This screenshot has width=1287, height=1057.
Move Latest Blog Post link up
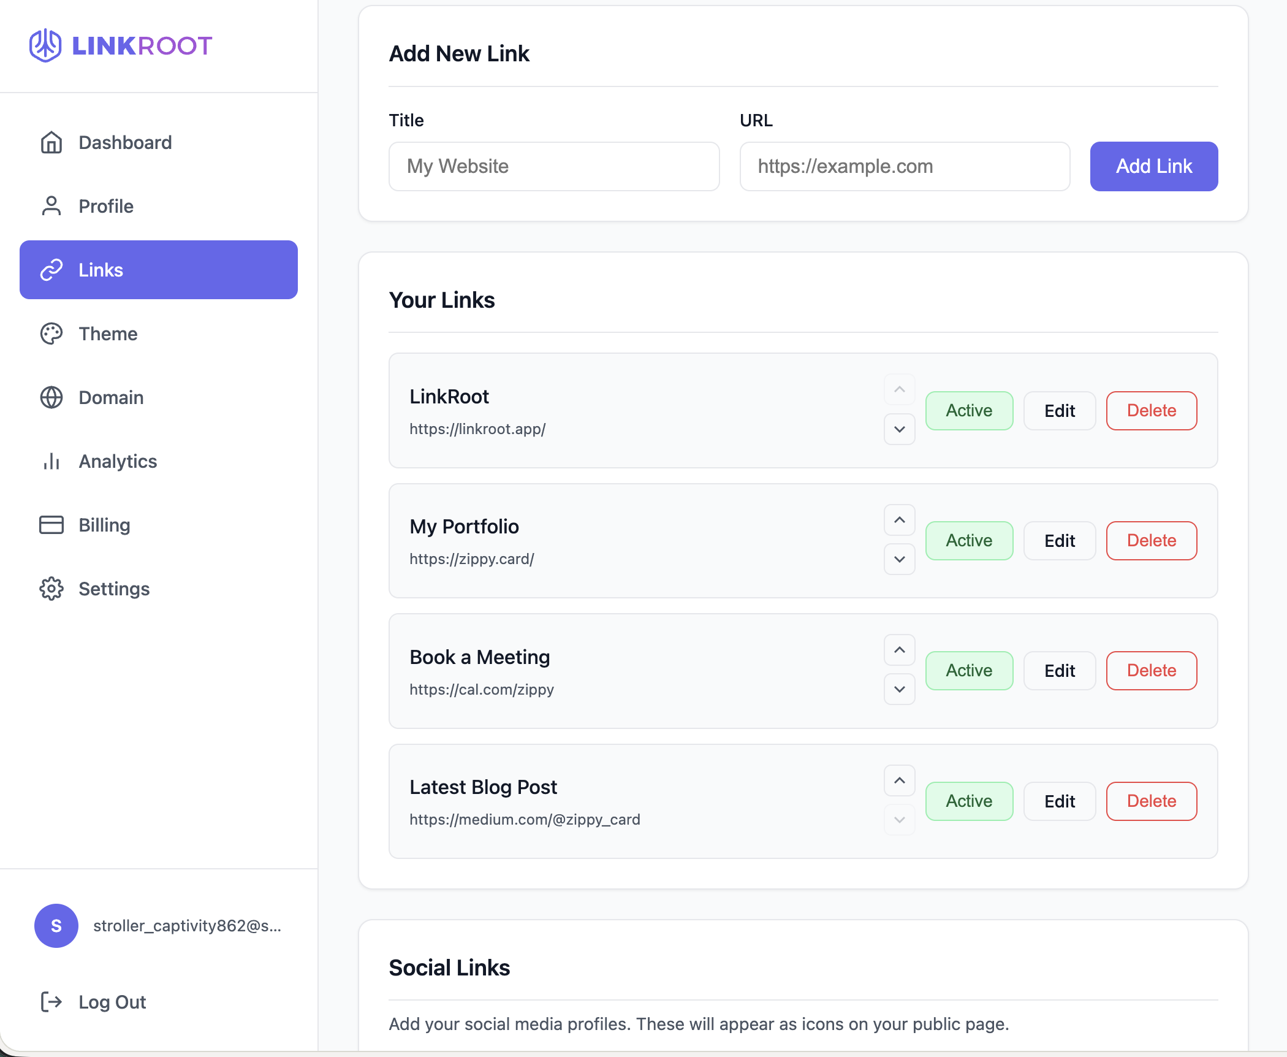pyautogui.click(x=900, y=780)
